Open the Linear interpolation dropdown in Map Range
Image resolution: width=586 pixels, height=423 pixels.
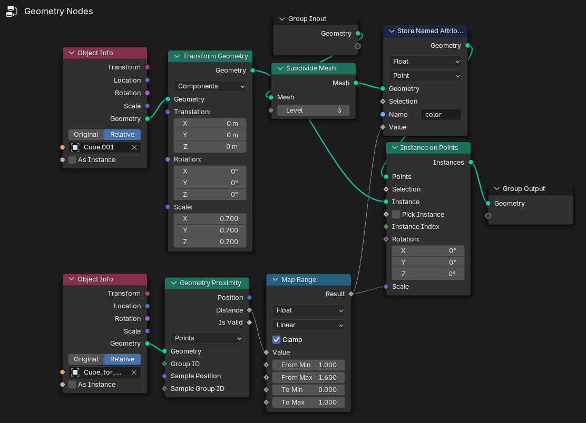coord(308,325)
